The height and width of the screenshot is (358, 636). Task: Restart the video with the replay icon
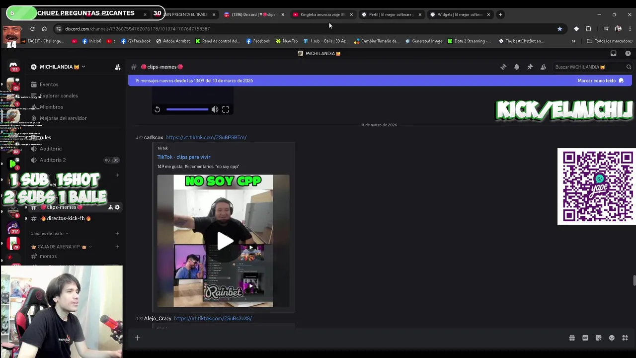tap(158, 109)
